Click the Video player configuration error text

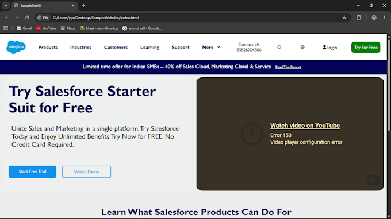[306, 142]
